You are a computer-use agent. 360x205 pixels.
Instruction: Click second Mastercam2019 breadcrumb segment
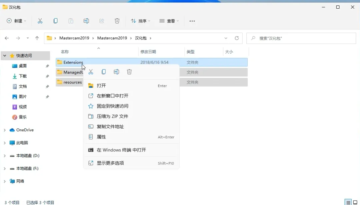coord(112,38)
